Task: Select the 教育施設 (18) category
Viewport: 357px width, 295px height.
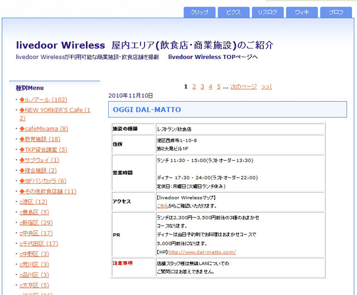Action: (40, 139)
